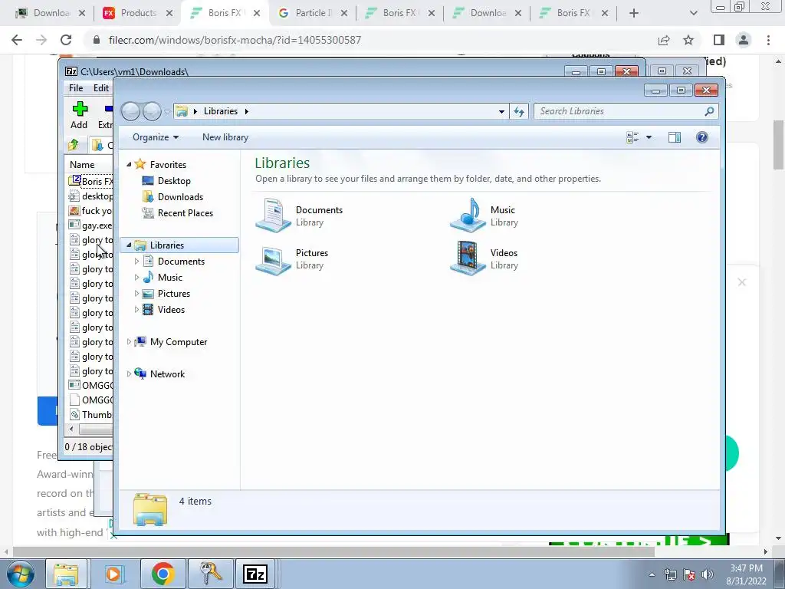The width and height of the screenshot is (785, 589).
Task: Click the refresh button beside address bar
Action: 519,111
